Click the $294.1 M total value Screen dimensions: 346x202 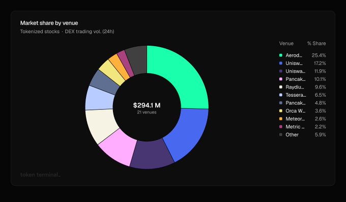click(147, 105)
